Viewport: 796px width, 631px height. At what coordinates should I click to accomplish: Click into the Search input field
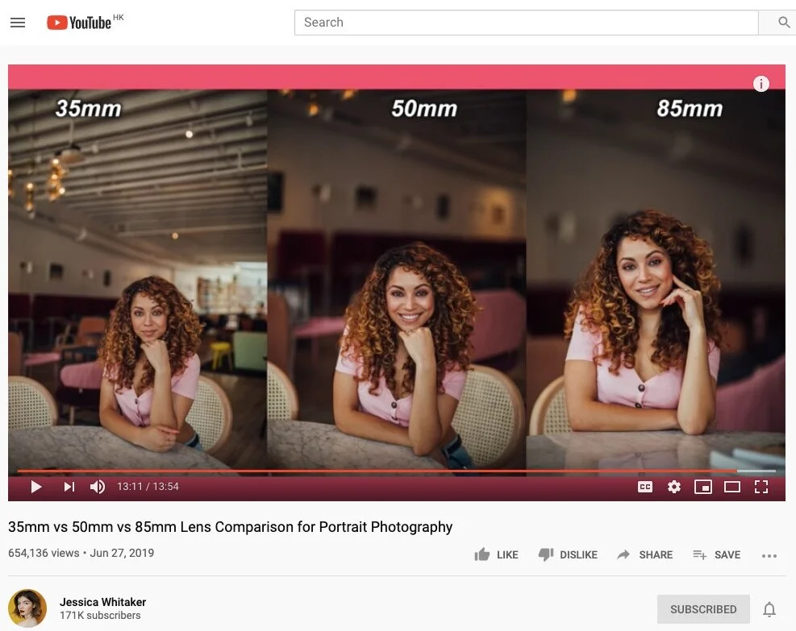click(527, 23)
